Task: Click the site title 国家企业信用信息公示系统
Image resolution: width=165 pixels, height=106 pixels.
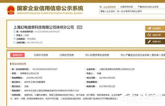Action: [x=50, y=8]
